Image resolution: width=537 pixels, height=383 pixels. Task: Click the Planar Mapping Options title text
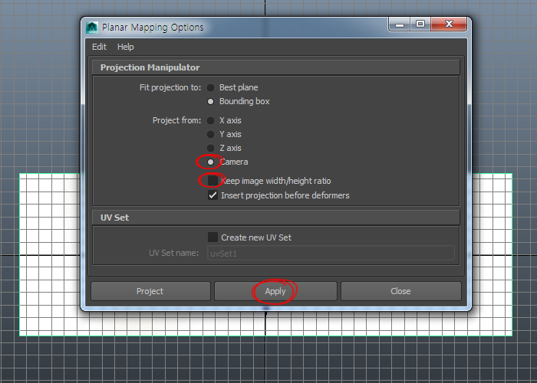(153, 28)
